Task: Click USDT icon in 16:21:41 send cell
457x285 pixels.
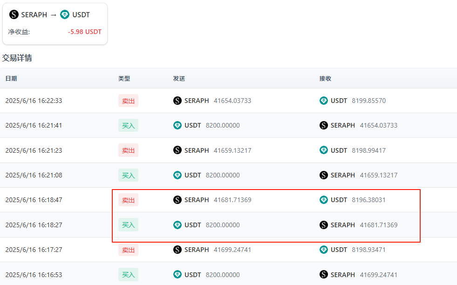Action: pos(177,125)
